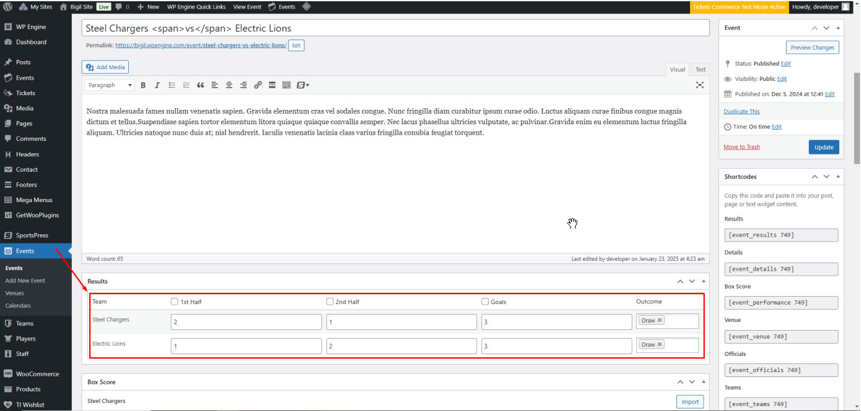This screenshot has height=411, width=861.
Task: Click the Add Media button
Action: click(x=105, y=67)
